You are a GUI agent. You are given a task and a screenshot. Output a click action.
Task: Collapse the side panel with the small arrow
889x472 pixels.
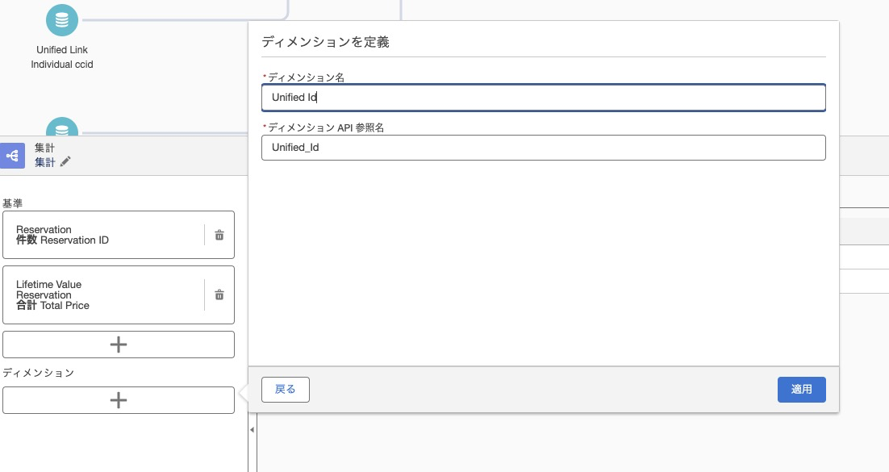(x=252, y=430)
